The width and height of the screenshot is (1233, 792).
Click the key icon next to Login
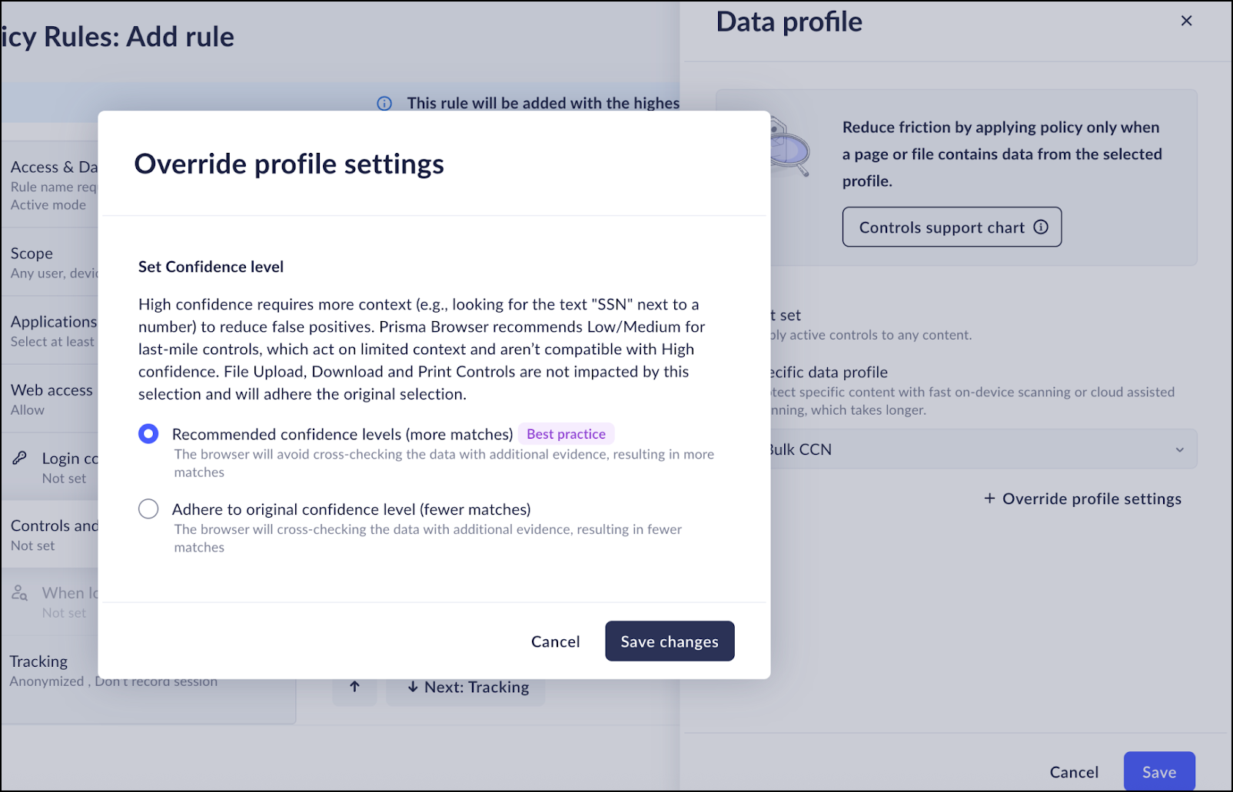pos(20,458)
